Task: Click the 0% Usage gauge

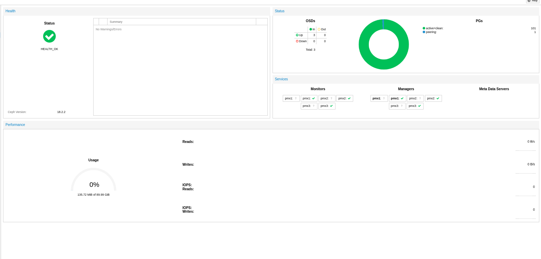Action: click(94, 180)
